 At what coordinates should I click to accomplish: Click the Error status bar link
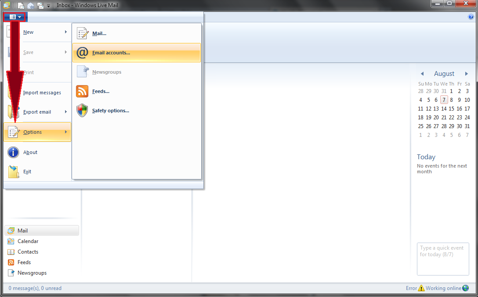(411, 288)
